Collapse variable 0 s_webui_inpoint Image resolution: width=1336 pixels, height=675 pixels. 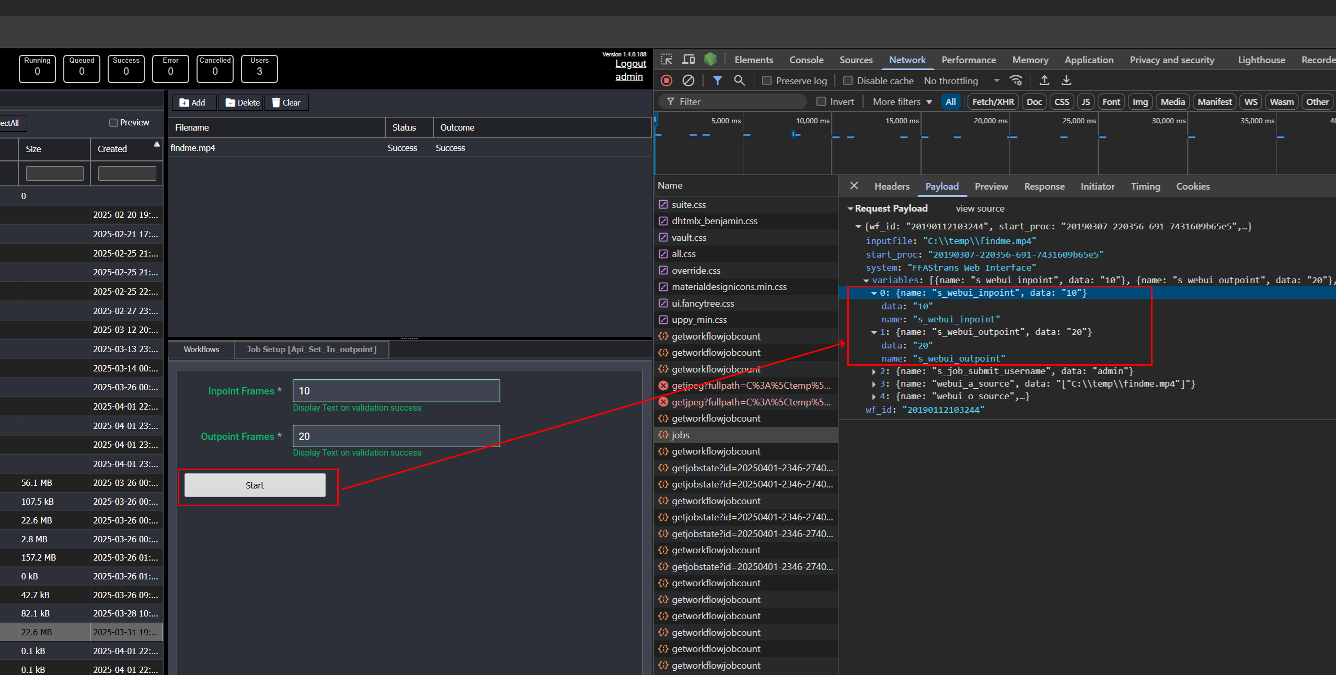(874, 293)
